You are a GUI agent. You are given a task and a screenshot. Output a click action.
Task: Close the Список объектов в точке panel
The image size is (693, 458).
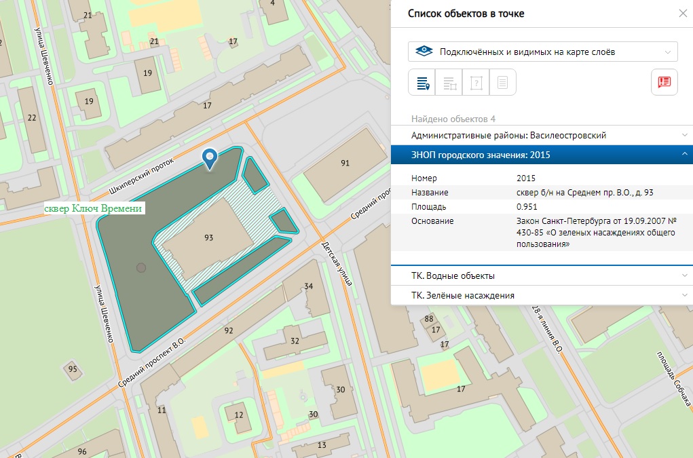coord(683,14)
